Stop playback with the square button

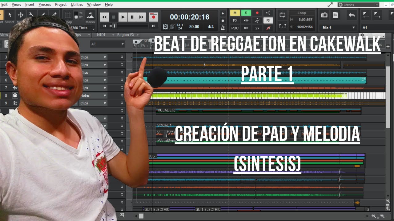click(114, 17)
